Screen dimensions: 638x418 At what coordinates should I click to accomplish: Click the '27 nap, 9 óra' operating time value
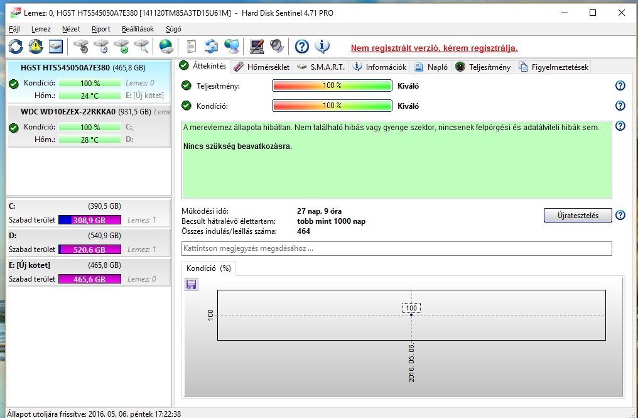coord(320,211)
